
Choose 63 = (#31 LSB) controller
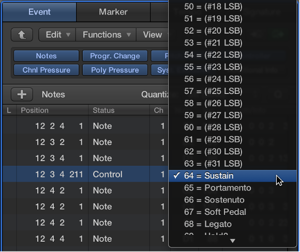pyautogui.click(x=232, y=164)
